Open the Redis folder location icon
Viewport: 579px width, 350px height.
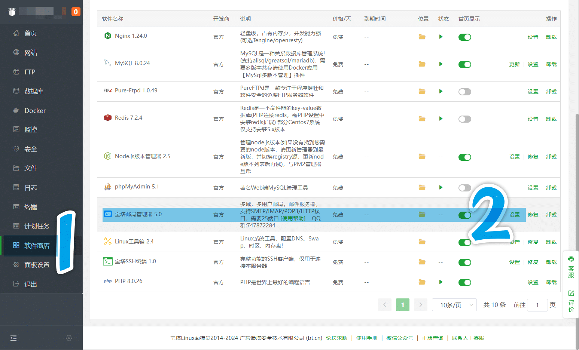pyautogui.click(x=422, y=119)
